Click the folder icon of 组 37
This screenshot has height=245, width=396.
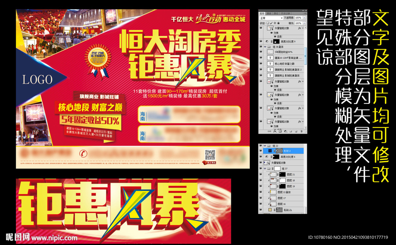coord(269,168)
